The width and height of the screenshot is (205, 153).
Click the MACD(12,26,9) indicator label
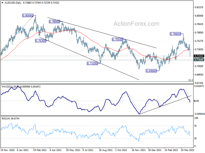10,87
